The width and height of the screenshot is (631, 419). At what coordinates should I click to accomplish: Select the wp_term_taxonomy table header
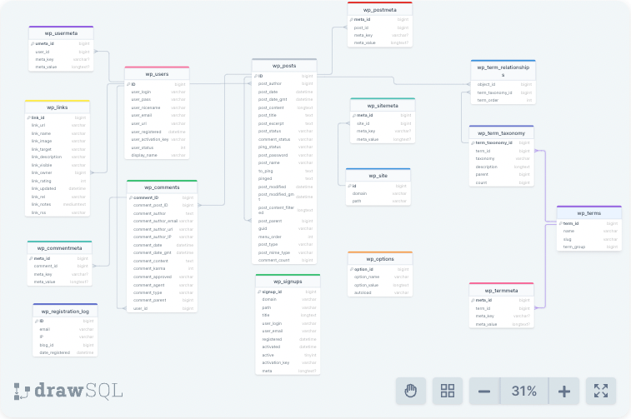point(501,132)
